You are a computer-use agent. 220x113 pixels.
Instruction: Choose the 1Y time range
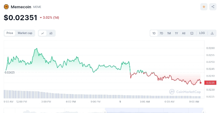click(x=176, y=33)
